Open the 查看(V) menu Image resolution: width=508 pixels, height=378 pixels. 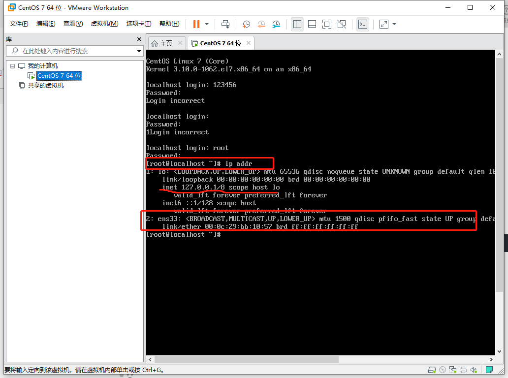pyautogui.click(x=73, y=24)
